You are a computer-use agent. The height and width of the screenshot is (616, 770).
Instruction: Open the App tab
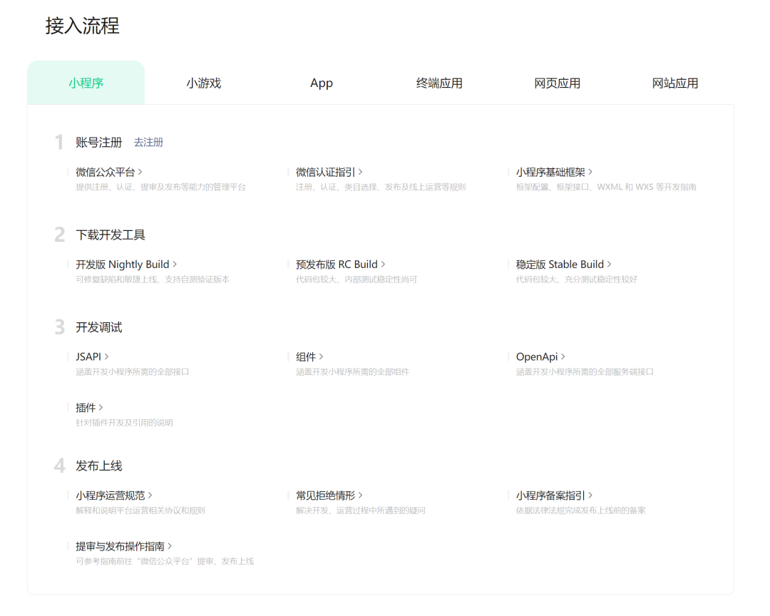click(322, 83)
